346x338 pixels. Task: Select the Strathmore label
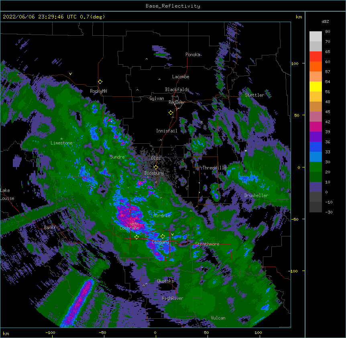point(207,244)
